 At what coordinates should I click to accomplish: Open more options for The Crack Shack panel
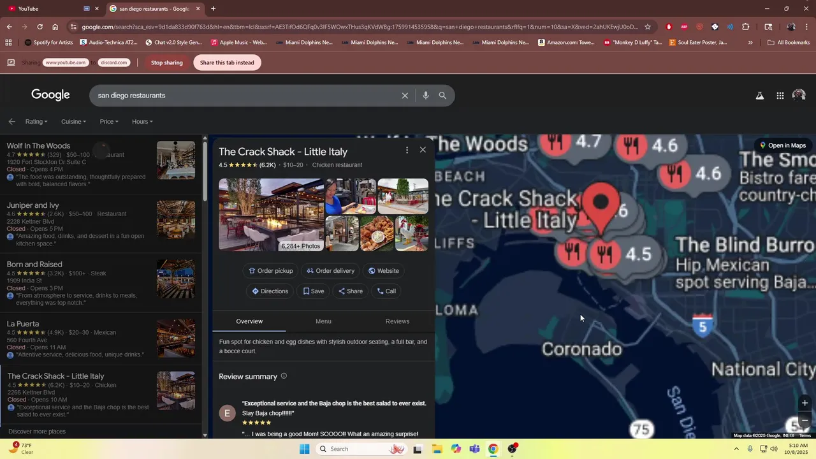[x=407, y=150]
